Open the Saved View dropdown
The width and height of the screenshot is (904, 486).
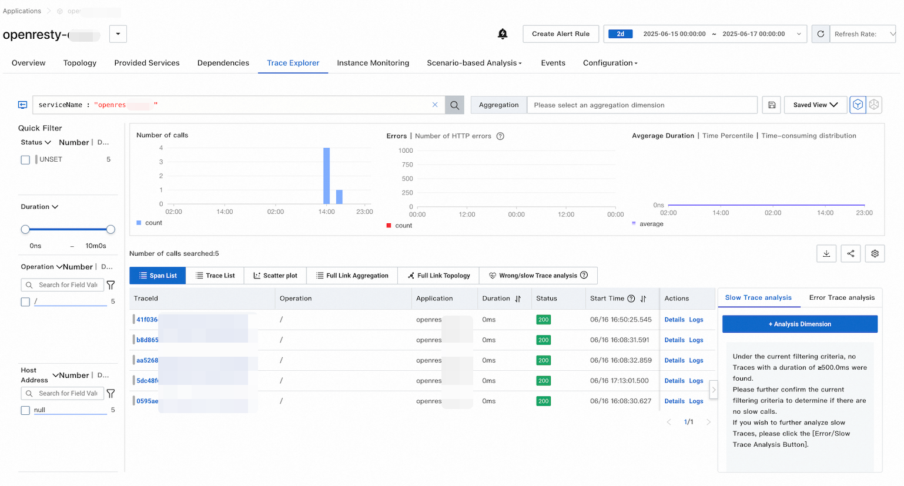(815, 105)
